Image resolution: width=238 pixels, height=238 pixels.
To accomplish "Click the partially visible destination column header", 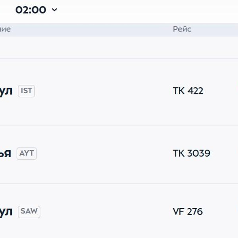I will click(x=5, y=29).
